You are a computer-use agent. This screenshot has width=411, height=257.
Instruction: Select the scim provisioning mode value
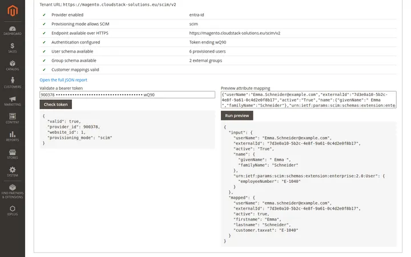[x=194, y=24]
